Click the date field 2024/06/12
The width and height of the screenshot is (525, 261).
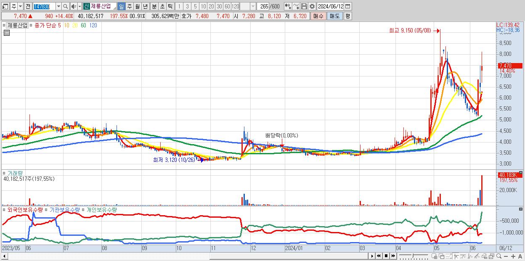click(x=330, y=6)
